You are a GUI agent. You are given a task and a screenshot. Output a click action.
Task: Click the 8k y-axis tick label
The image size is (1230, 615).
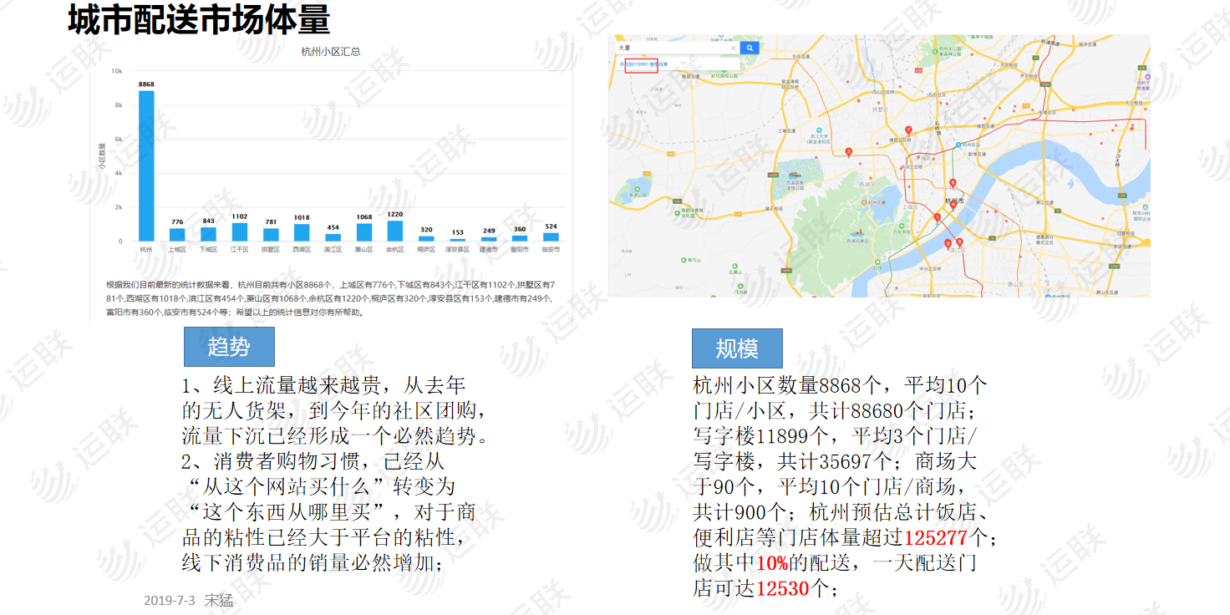[119, 105]
